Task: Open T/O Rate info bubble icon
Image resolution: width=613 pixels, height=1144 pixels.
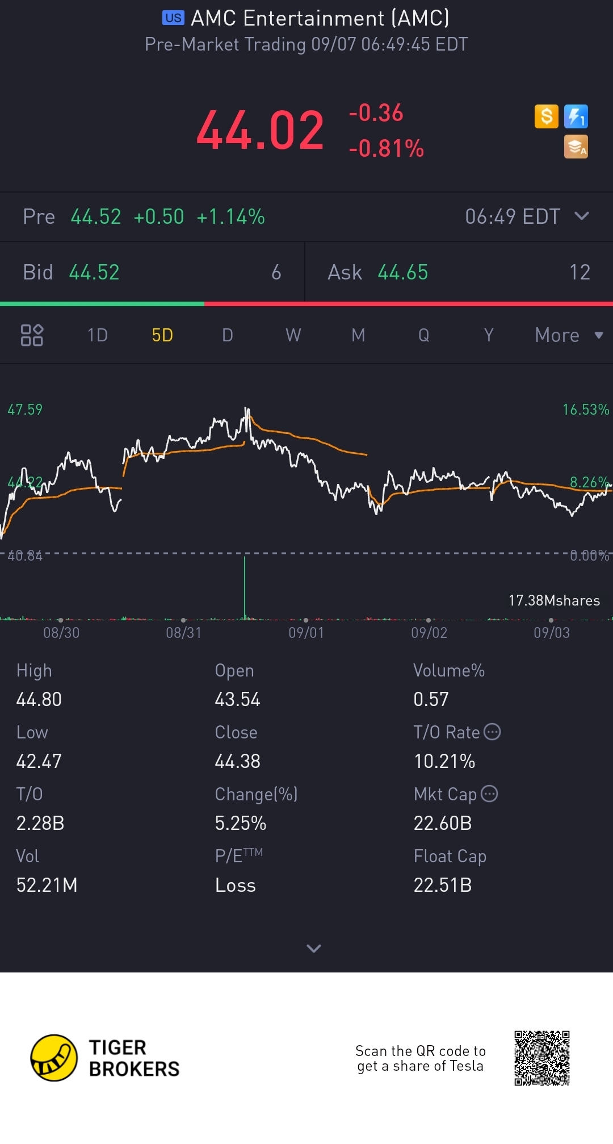Action: point(492,732)
